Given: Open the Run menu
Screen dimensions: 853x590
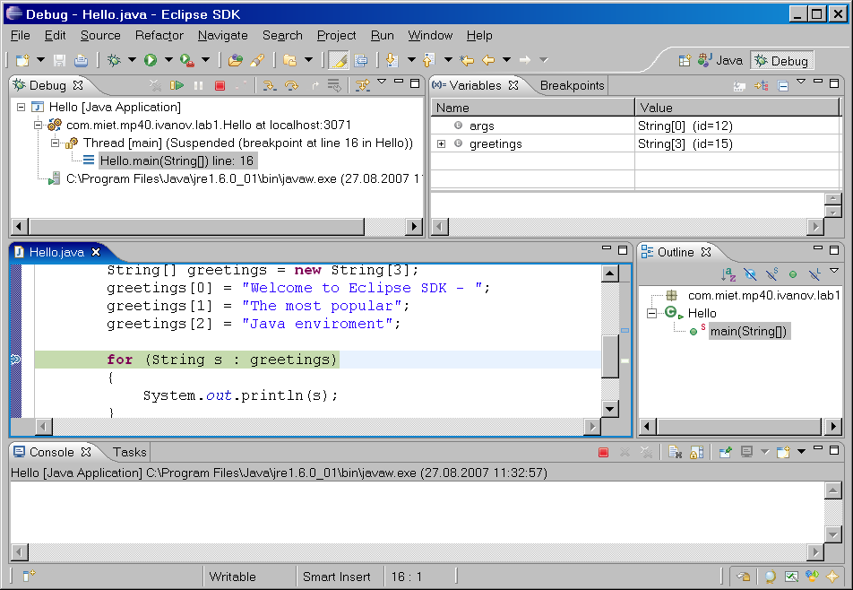Looking at the screenshot, I should point(382,35).
